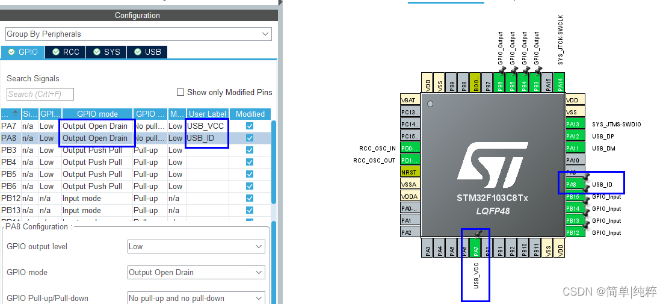
Task: Click the USB_ID user label cell
Action: (208, 138)
